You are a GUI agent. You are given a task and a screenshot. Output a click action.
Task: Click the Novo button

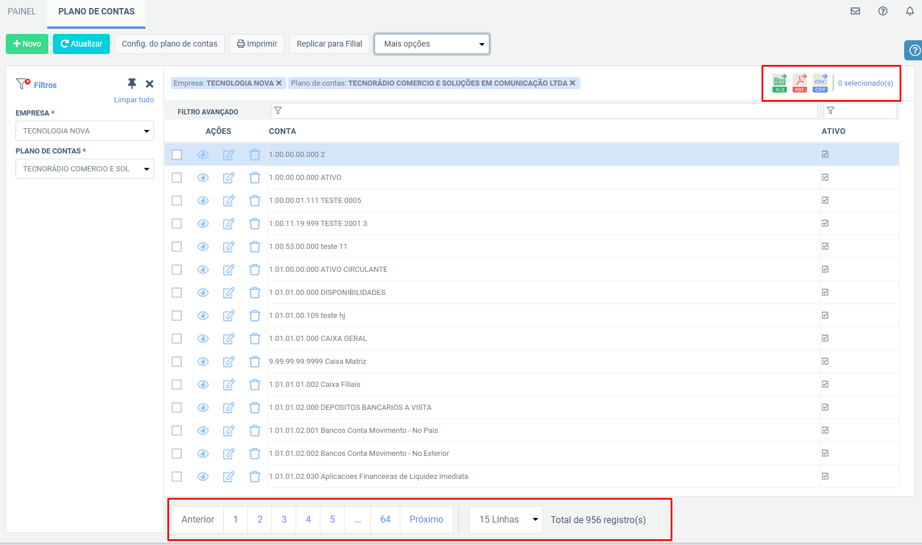tap(27, 44)
